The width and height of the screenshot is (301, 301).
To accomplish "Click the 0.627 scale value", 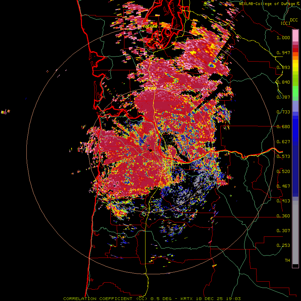I will (x=283, y=142).
